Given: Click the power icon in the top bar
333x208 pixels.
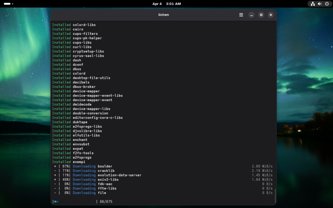Looking at the screenshot, I should [x=327, y=4].
